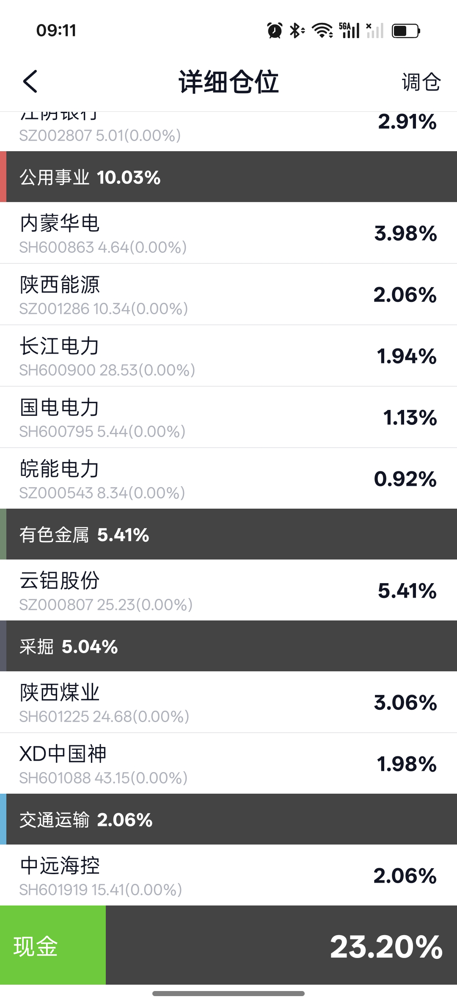The height and width of the screenshot is (1005, 457).
Task: Tap the back arrow icon
Action: pyautogui.click(x=30, y=81)
